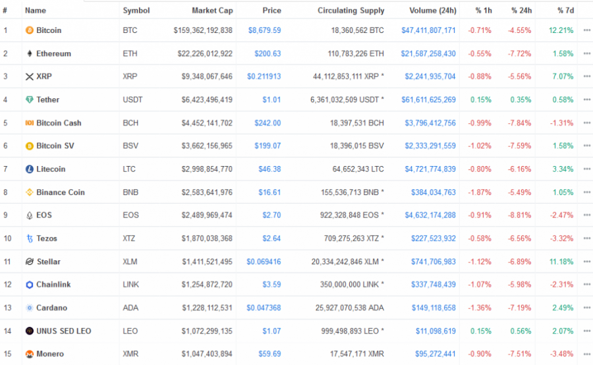Click the Litecoin logo icon
Image resolution: width=593 pixels, height=365 pixels.
coord(29,169)
